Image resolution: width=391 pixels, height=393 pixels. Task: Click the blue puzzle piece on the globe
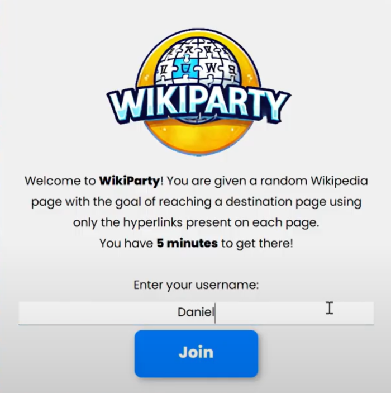[x=185, y=67]
